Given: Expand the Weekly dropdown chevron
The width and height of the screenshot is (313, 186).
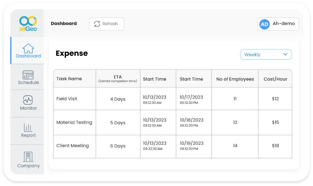Looking at the screenshot, I should [285, 54].
